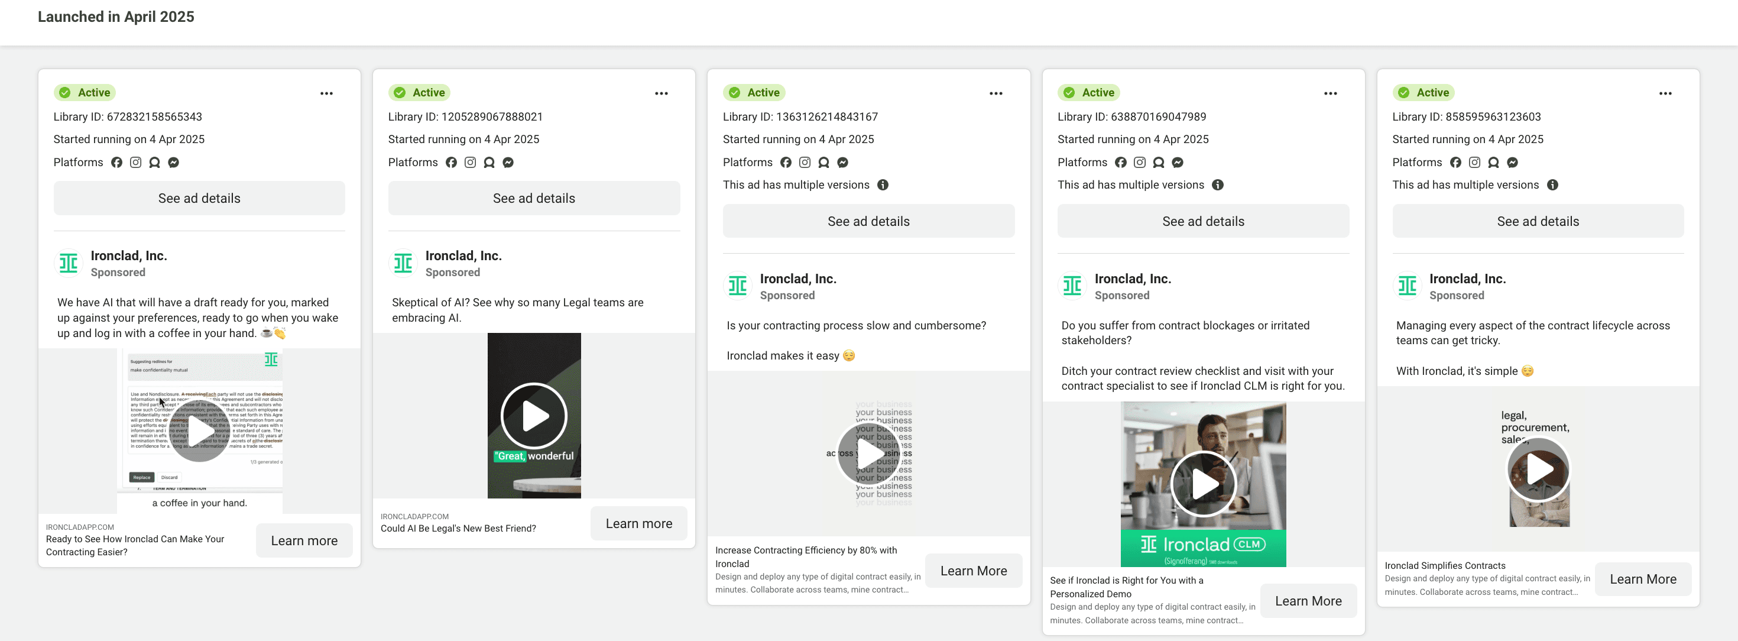The image size is (1738, 641).
Task: Open 'Ready to See How Ironclad' headline link
Action: point(135,545)
